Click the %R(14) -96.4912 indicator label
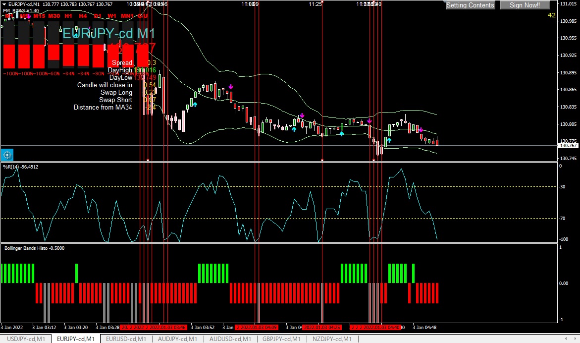The image size is (580, 343). (x=21, y=167)
